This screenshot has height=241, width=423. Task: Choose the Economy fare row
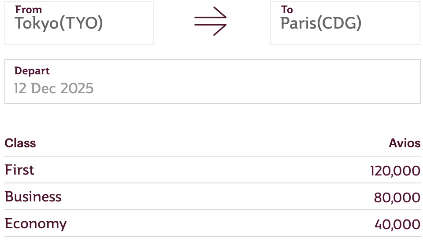click(x=212, y=223)
